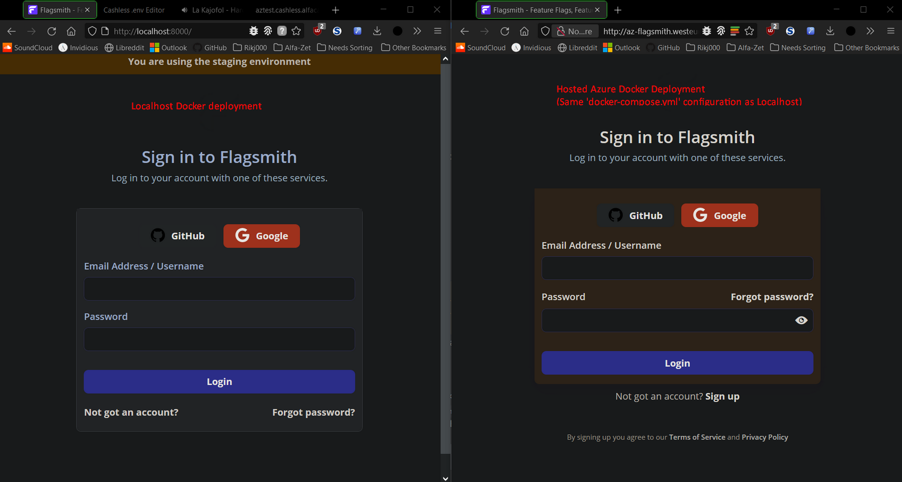The width and height of the screenshot is (902, 482).
Task: Open the uBlock Origin extension panel
Action: tap(317, 31)
